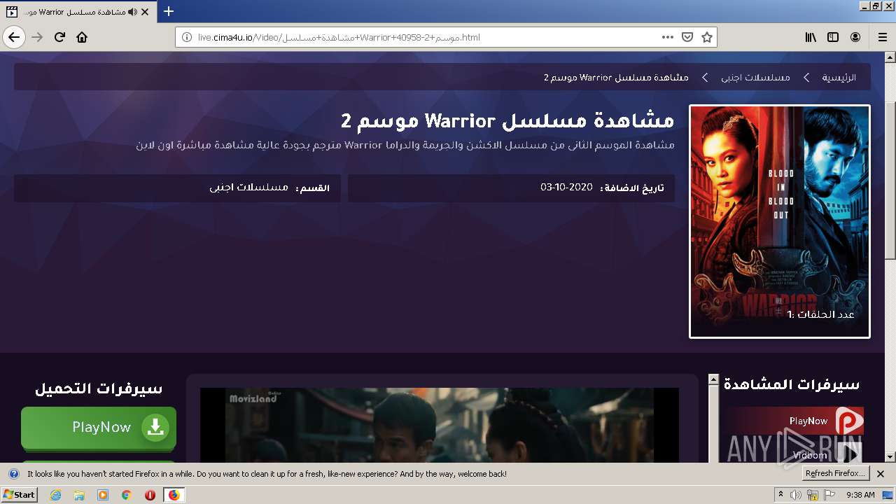896x504 pixels.
Task: Click the سيرفرات التحميل heading
Action: click(x=99, y=388)
